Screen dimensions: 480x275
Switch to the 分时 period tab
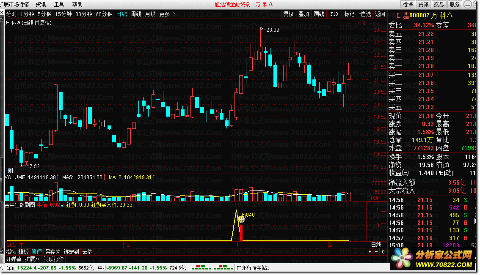point(11,14)
